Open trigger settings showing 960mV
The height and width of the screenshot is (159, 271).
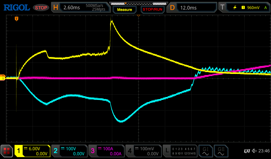pyautogui.click(x=244, y=8)
